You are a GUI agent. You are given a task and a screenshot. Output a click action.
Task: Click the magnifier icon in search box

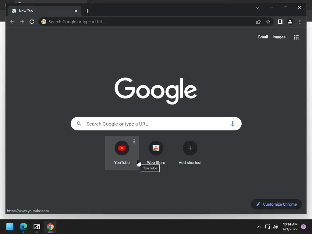[x=79, y=124]
